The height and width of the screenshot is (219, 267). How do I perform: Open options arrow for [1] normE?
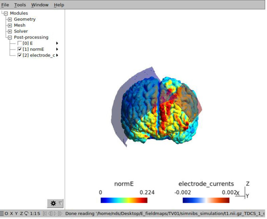point(57,49)
